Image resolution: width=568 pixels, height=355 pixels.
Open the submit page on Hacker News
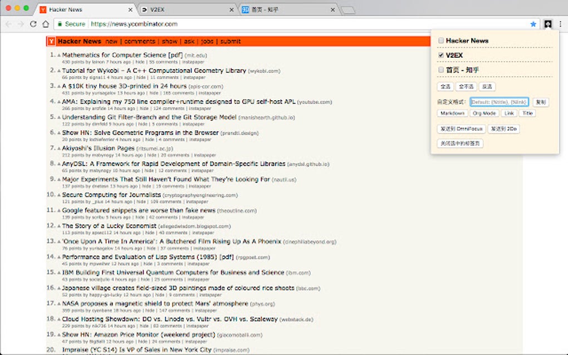coord(229,41)
